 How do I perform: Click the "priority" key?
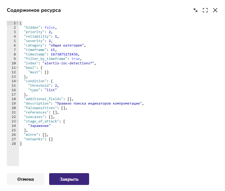[x=34, y=32]
